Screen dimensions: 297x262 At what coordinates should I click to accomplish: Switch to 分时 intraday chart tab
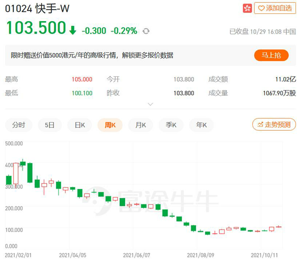(19, 125)
